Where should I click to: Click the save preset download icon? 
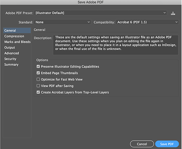[173, 13]
